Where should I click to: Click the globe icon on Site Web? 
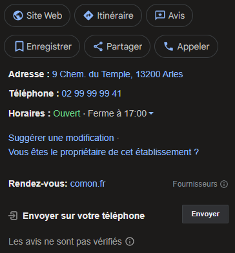pos(18,15)
